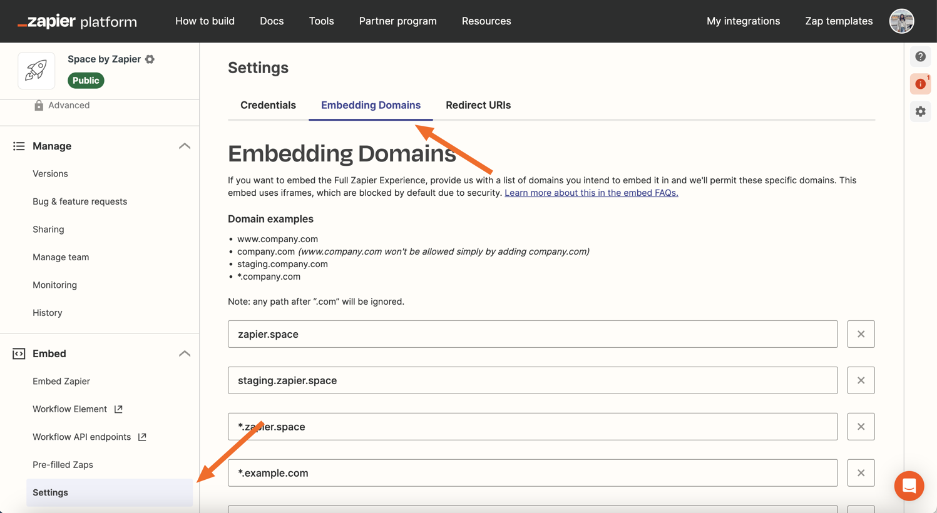Screen dimensions: 937x513
Task: Open Versions under Manage
Action: pos(50,174)
